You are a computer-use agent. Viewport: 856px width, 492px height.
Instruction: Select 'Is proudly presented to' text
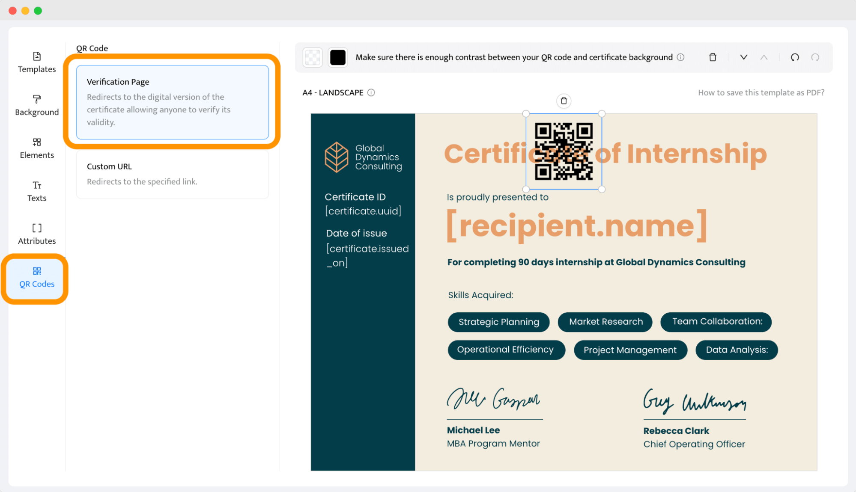(x=498, y=197)
